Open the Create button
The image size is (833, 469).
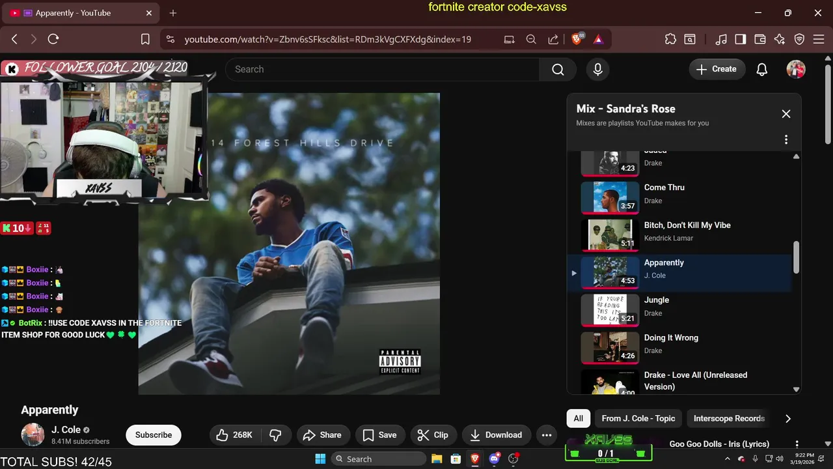(x=717, y=69)
